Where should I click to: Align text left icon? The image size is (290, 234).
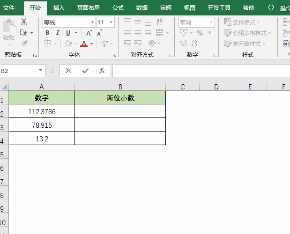point(127,33)
